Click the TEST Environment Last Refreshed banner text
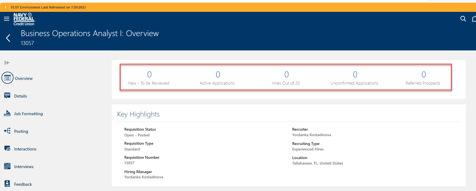 pos(48,7)
